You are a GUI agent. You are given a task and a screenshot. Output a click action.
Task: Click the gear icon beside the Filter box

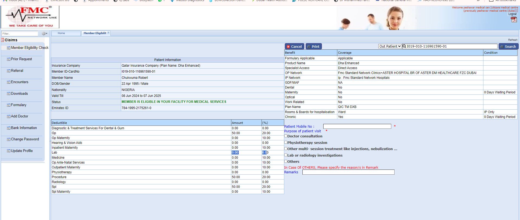44,34
